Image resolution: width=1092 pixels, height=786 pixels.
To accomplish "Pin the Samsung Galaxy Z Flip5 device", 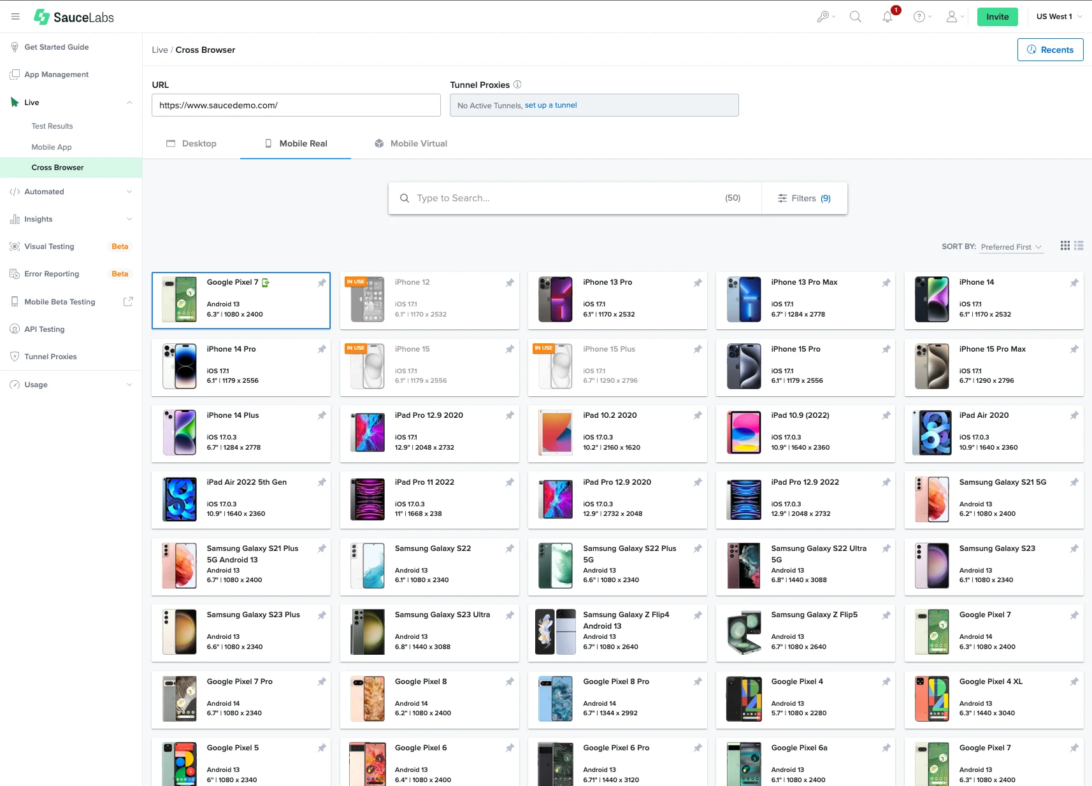I will pyautogui.click(x=886, y=615).
